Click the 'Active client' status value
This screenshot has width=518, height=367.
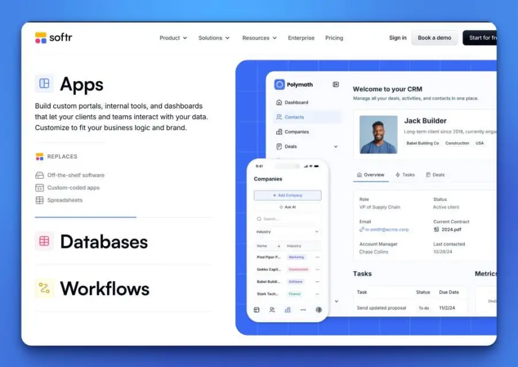(446, 207)
